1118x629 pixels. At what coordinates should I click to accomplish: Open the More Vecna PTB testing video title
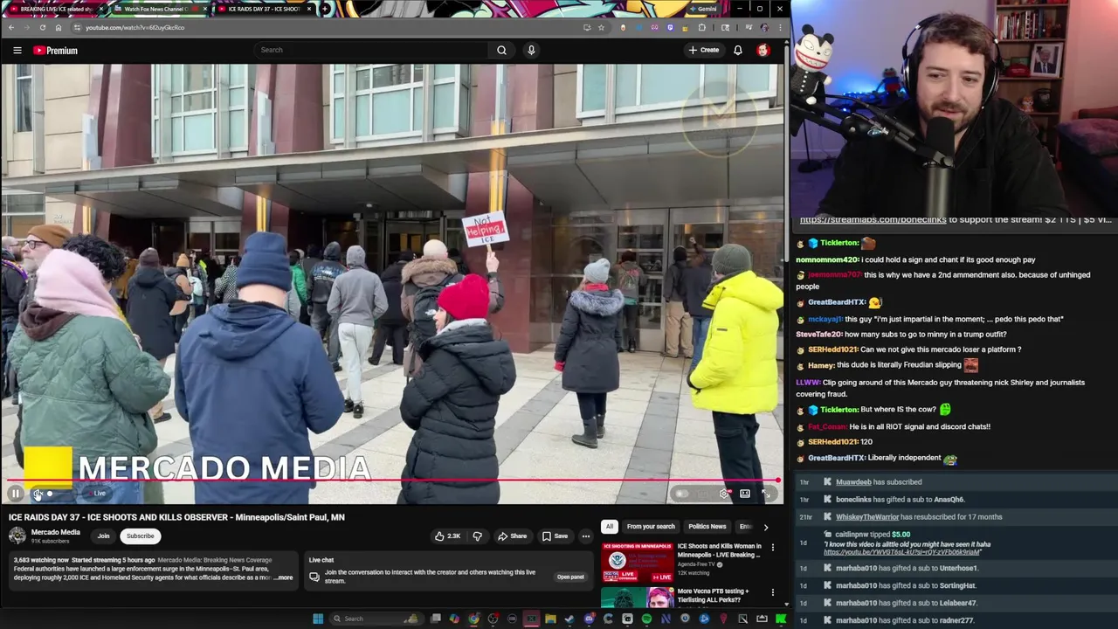pyautogui.click(x=714, y=596)
